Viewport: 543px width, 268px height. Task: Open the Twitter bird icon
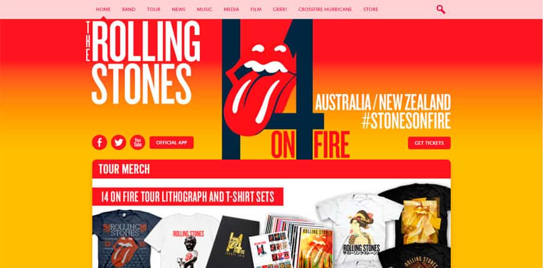click(119, 142)
